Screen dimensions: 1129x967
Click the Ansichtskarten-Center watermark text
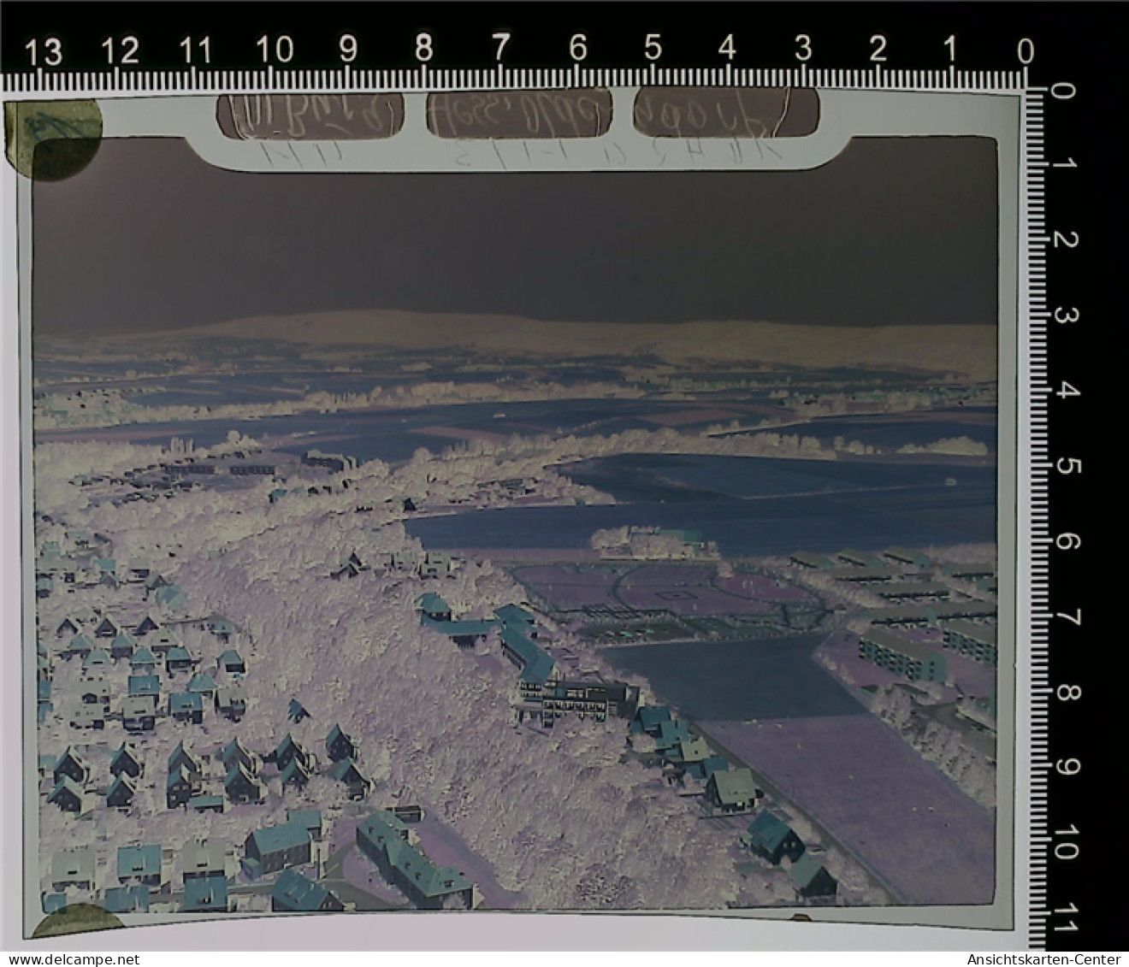pyautogui.click(x=1045, y=958)
